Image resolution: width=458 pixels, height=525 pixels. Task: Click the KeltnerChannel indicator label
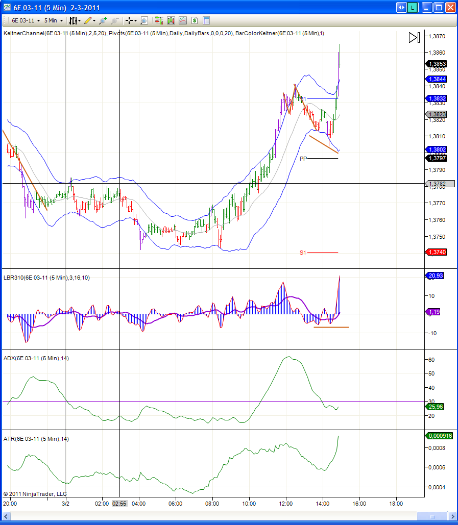click(55, 33)
